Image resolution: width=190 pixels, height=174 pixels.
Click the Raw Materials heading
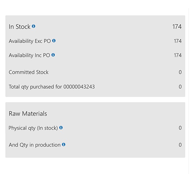click(28, 114)
